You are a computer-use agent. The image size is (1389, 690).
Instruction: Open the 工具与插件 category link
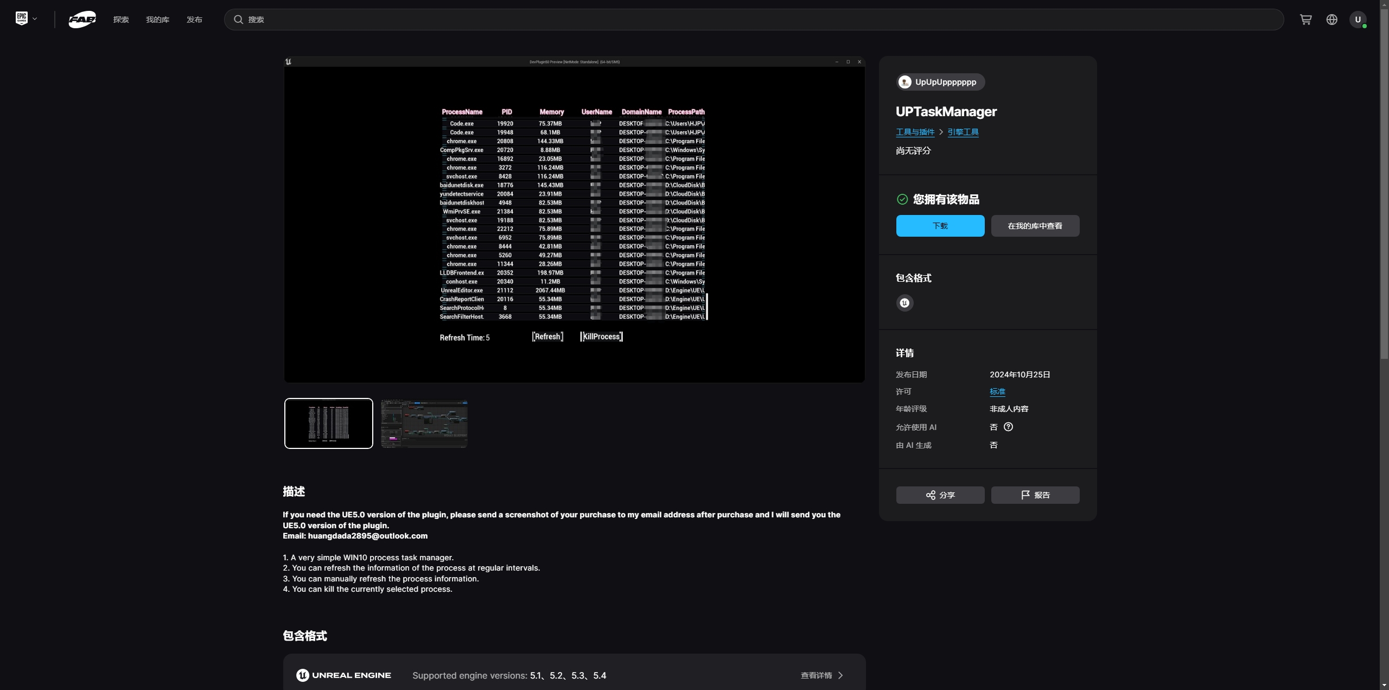pos(915,132)
